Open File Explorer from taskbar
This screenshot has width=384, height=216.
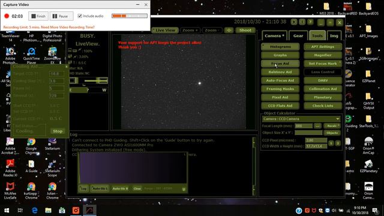[x=48, y=211]
